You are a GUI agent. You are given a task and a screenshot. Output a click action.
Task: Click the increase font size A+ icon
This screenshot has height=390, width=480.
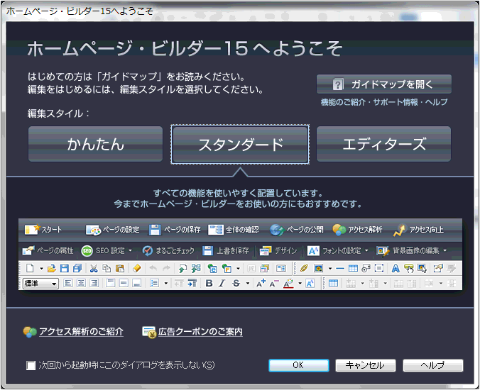(261, 284)
